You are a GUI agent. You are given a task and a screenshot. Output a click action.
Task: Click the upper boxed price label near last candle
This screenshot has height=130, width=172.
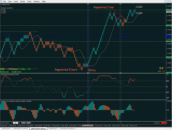(139, 7)
